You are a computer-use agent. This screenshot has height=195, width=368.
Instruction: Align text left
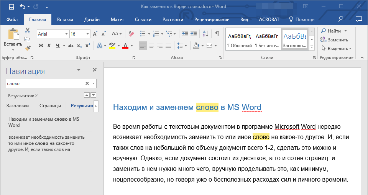coord(143,46)
